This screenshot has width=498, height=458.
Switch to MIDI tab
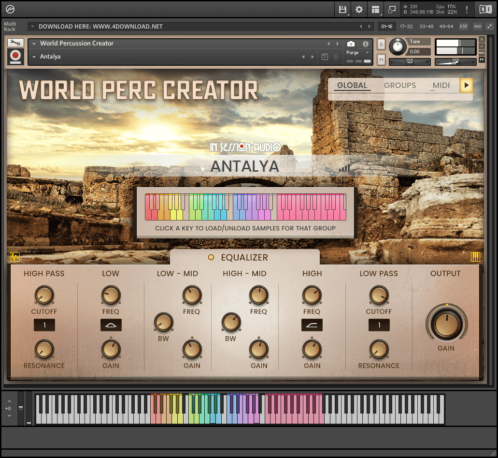tap(441, 86)
